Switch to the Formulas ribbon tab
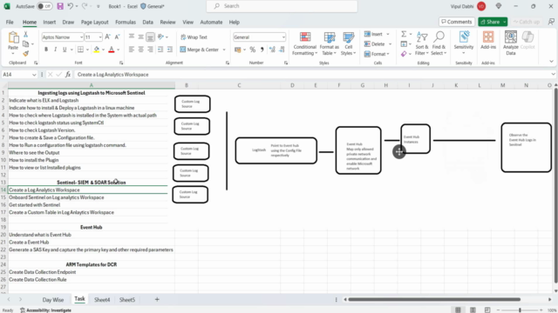 click(126, 22)
